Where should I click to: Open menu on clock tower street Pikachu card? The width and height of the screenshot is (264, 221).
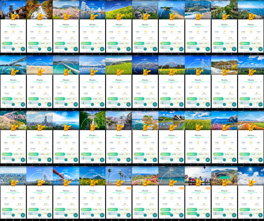[23, 49]
